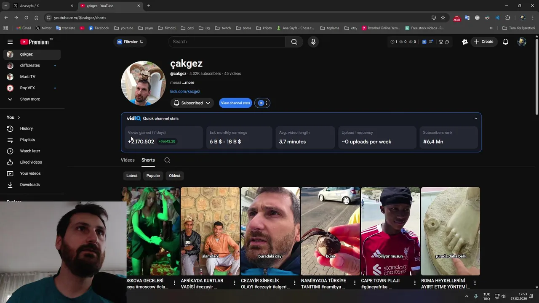Click View channel stats button
Image resolution: width=539 pixels, height=303 pixels.
(235, 103)
